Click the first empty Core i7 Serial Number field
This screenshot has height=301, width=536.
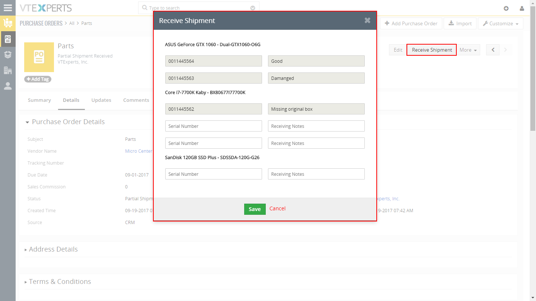[x=214, y=126]
